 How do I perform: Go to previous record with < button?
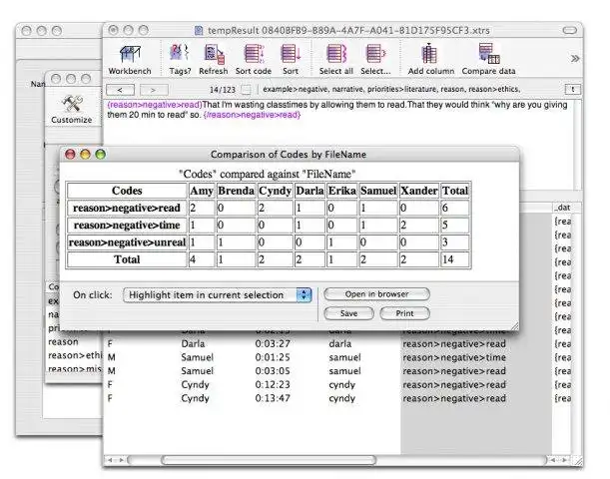[120, 90]
